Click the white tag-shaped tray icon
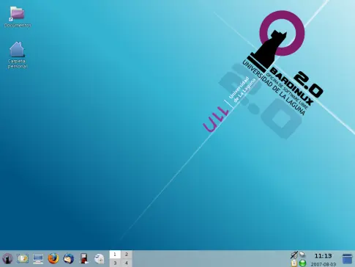 302,255
